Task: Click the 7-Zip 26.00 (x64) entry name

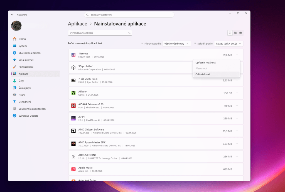Action: click(88, 79)
